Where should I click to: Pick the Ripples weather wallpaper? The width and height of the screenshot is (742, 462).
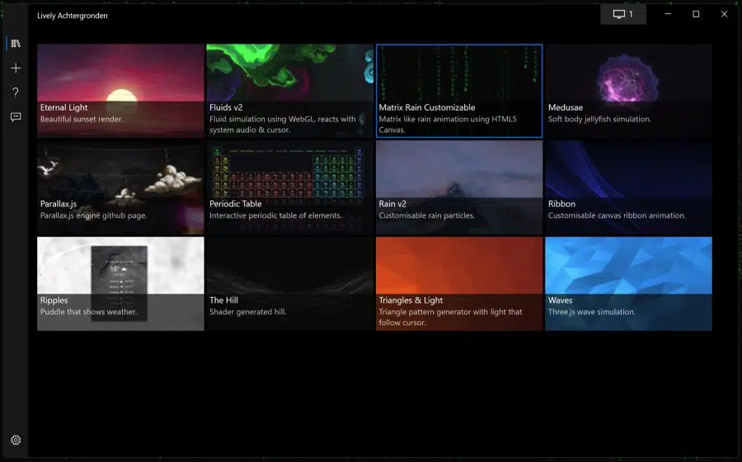(120, 284)
